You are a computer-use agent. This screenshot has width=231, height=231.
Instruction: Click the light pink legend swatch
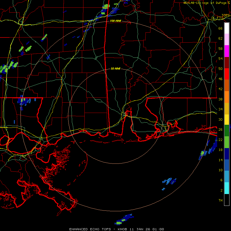[227, 40]
